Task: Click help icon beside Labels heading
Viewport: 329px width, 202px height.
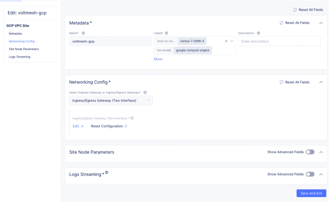Action: click(x=166, y=33)
